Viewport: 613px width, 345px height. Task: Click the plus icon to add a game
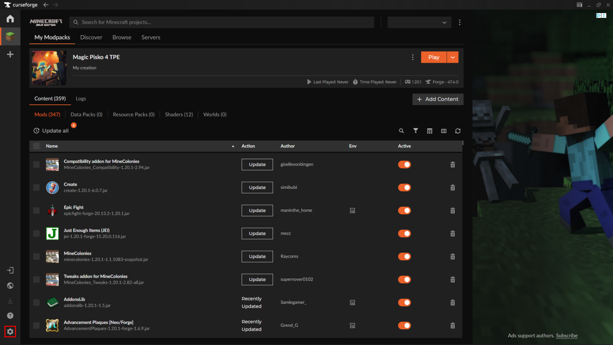[10, 54]
